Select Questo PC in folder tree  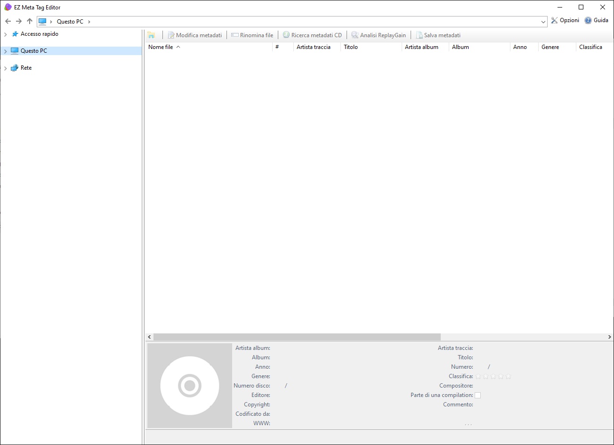pos(34,51)
